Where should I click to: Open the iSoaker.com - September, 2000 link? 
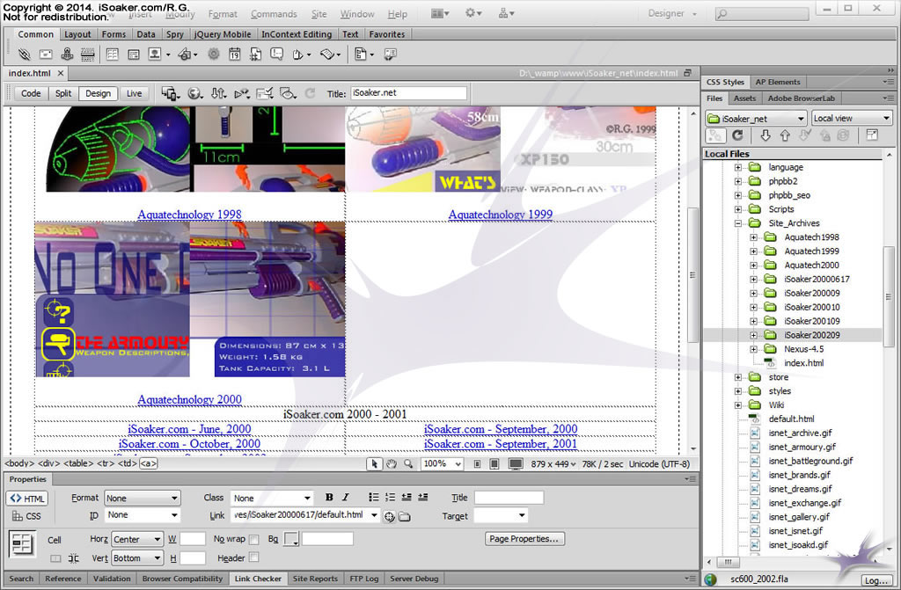pos(501,429)
